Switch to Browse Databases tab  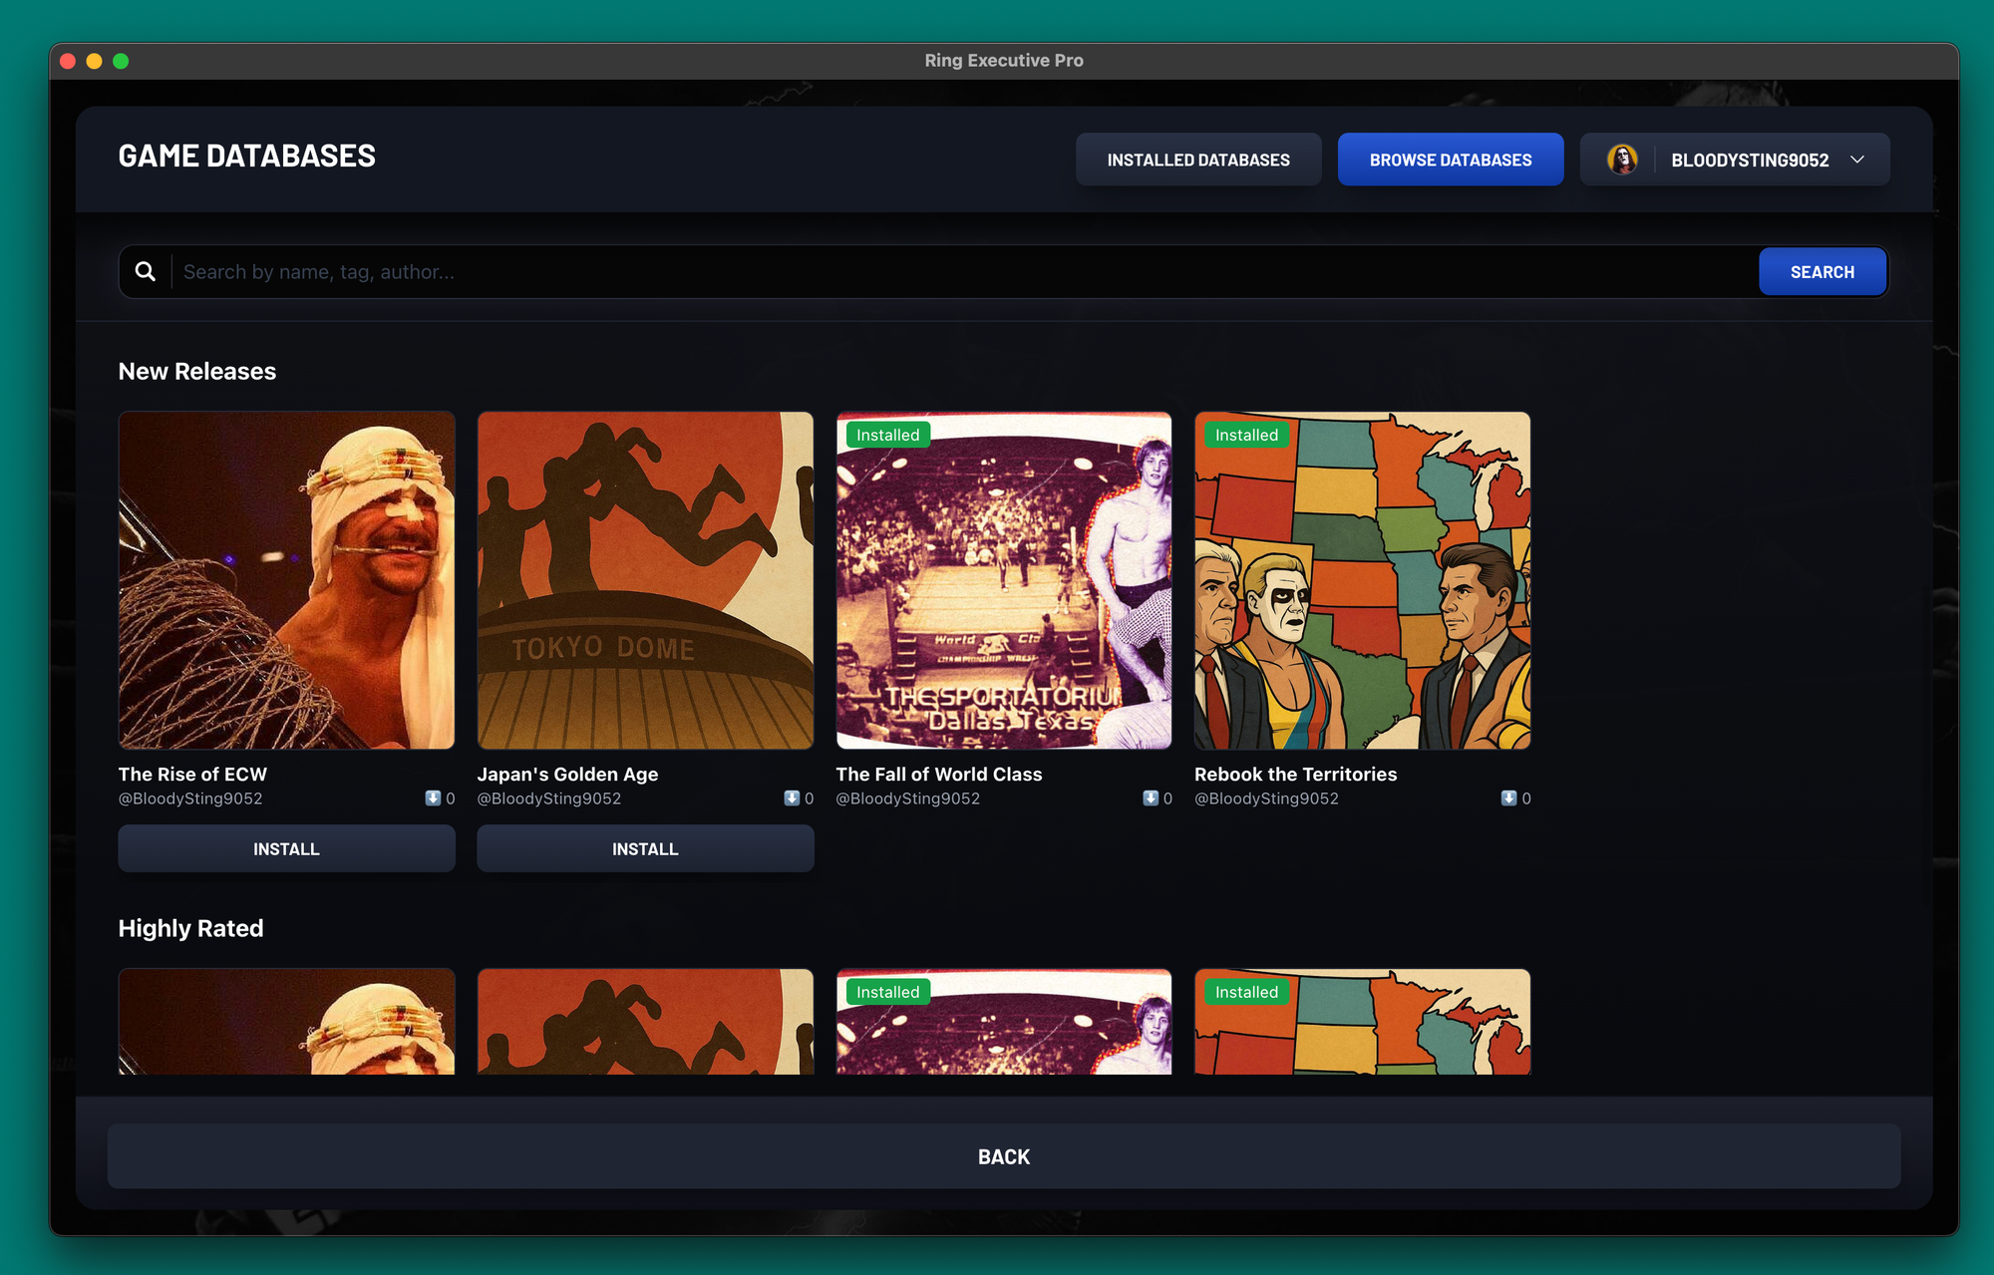click(x=1451, y=159)
